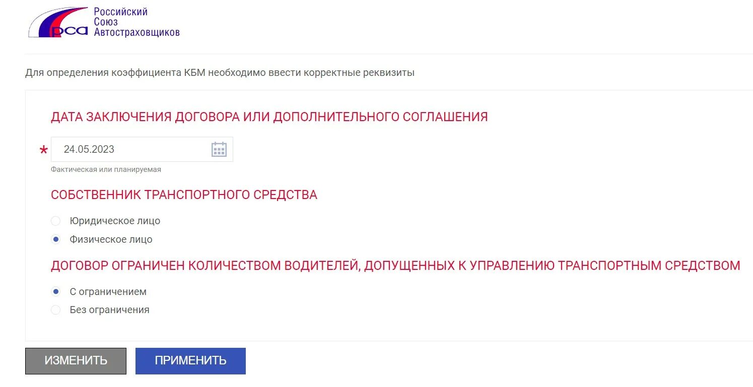
Task: Click the Российский Союз Автостраховщиков logo text
Action: [136, 22]
